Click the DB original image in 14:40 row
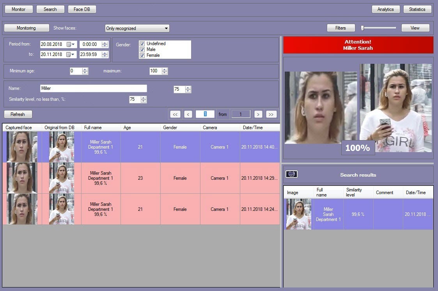 click(62, 147)
